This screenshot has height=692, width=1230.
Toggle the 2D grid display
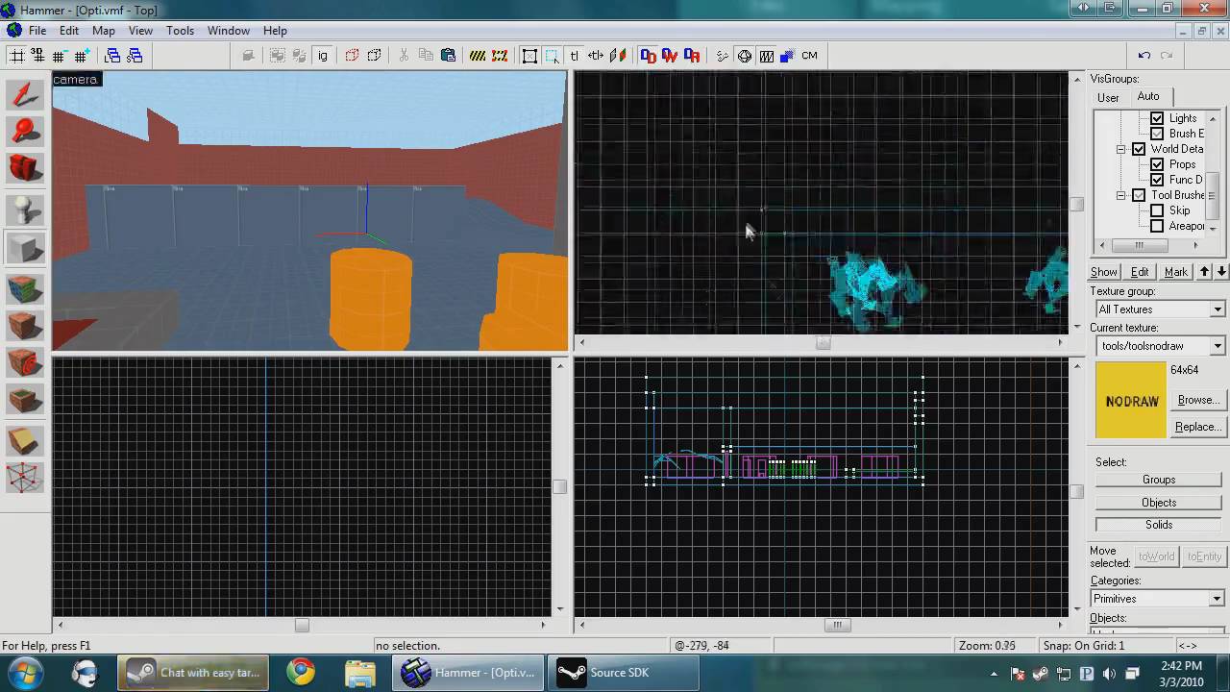(x=17, y=56)
